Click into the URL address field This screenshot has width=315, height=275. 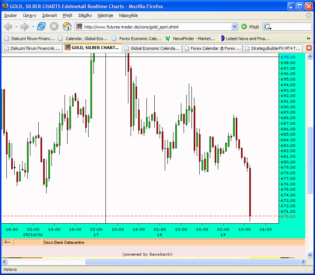coord(157,27)
